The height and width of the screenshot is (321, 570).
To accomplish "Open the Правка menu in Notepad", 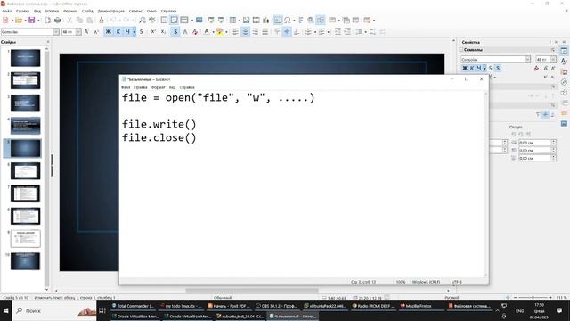I will coord(141,87).
